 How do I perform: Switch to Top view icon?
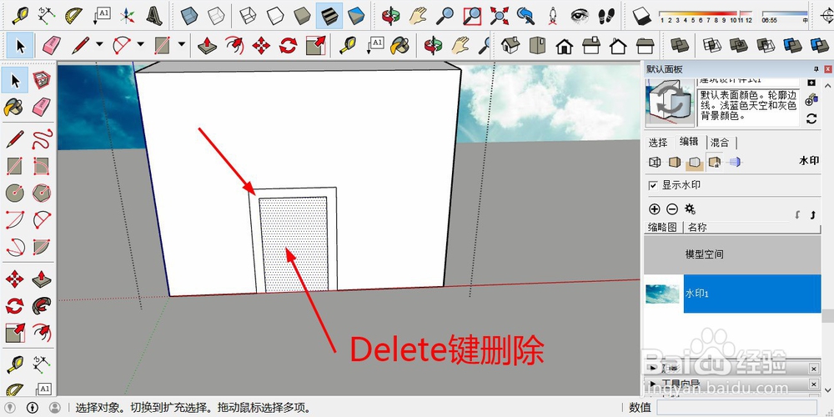pyautogui.click(x=537, y=46)
